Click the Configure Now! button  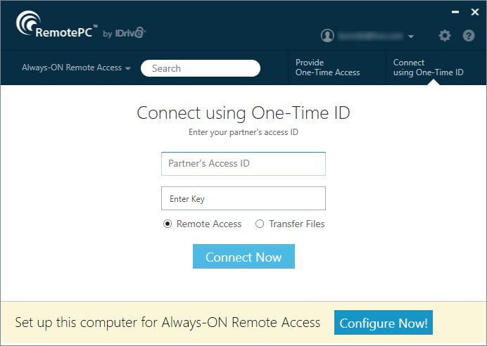384,323
